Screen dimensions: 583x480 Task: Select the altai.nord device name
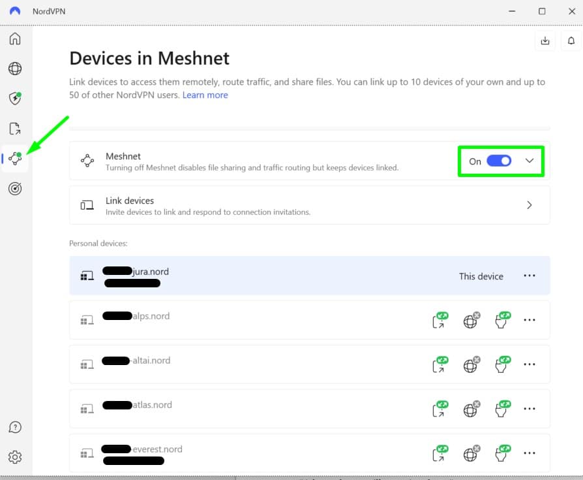point(136,360)
